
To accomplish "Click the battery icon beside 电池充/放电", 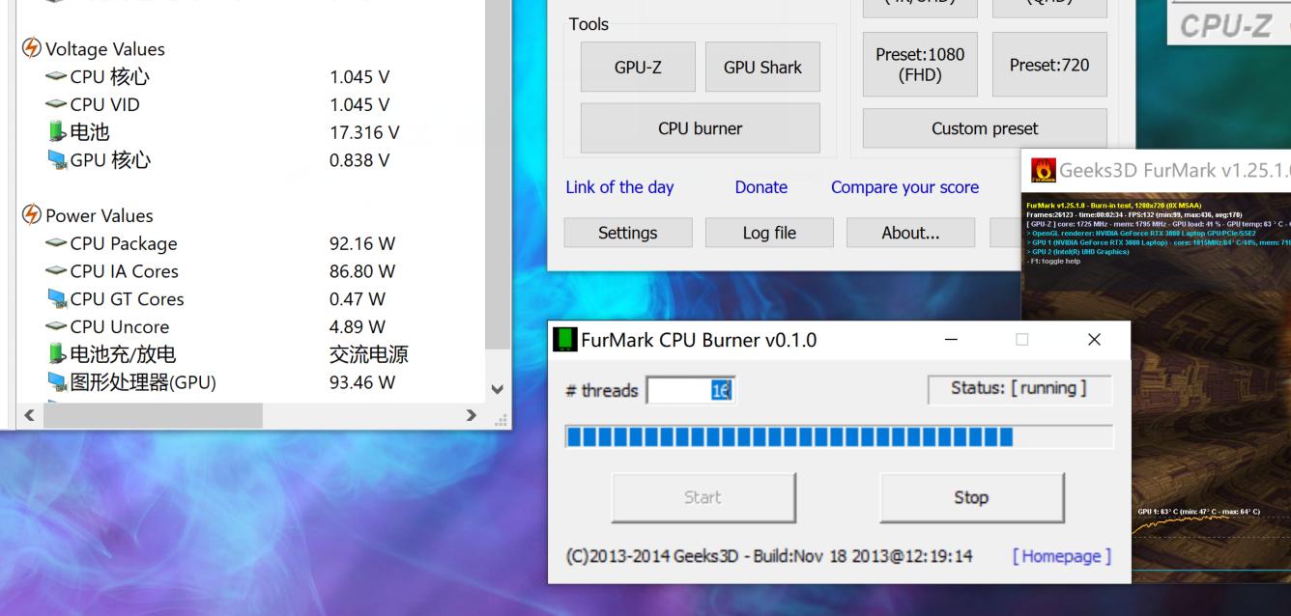I will click(56, 354).
